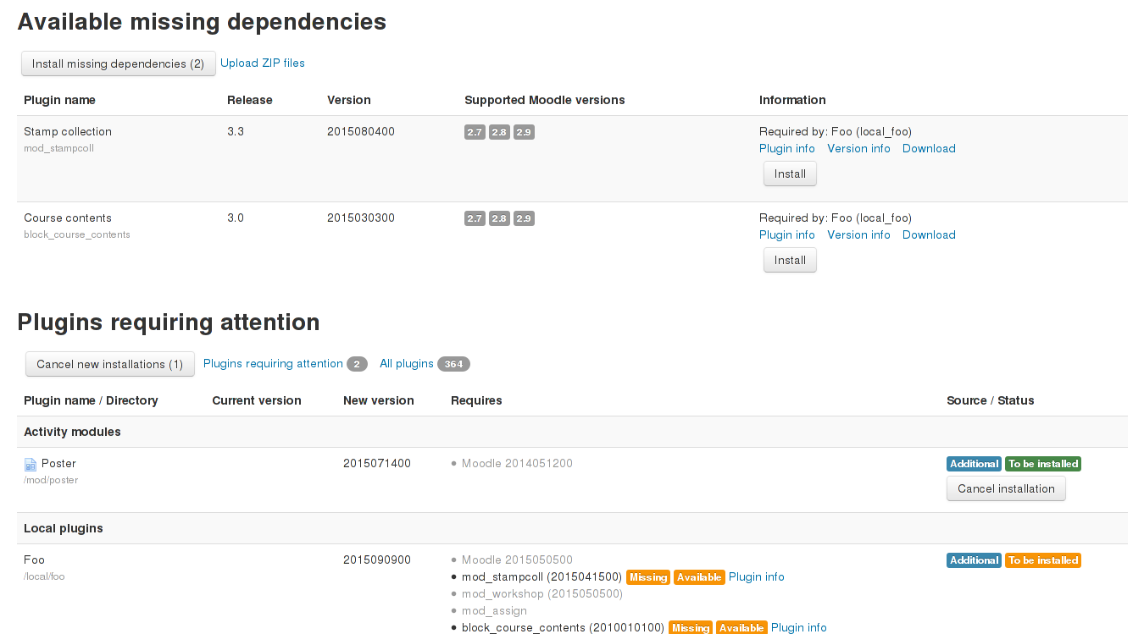The height and width of the screenshot is (634, 1144).
Task: Open Version info for Course contents
Action: point(858,234)
